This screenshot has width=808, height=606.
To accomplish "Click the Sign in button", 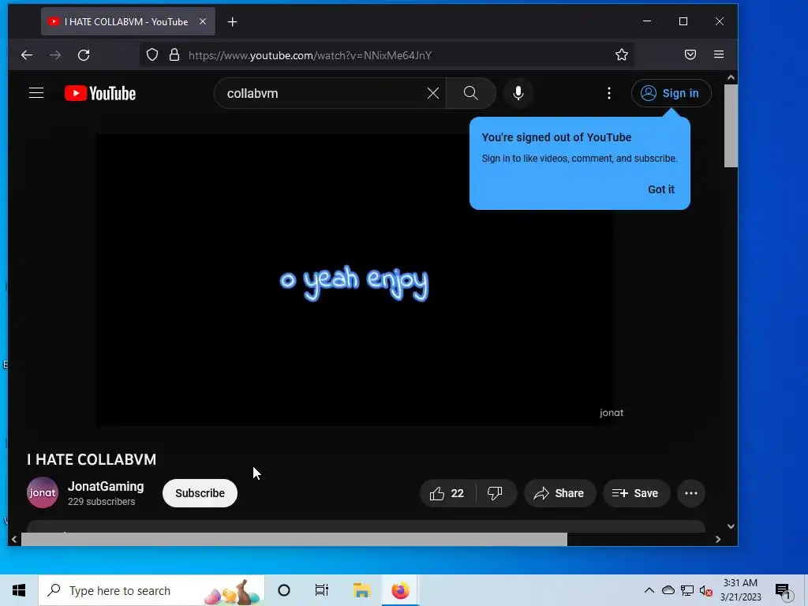I will 671,93.
